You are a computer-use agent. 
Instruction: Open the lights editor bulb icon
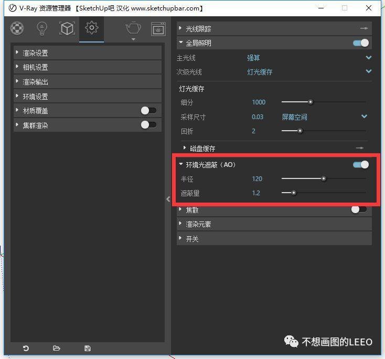(x=42, y=29)
